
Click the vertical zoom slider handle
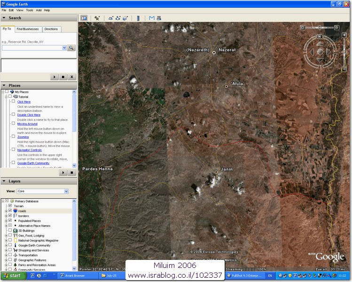click(344, 52)
